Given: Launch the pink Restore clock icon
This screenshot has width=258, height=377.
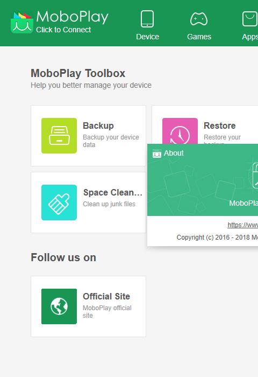Looking at the screenshot, I should [180, 131].
